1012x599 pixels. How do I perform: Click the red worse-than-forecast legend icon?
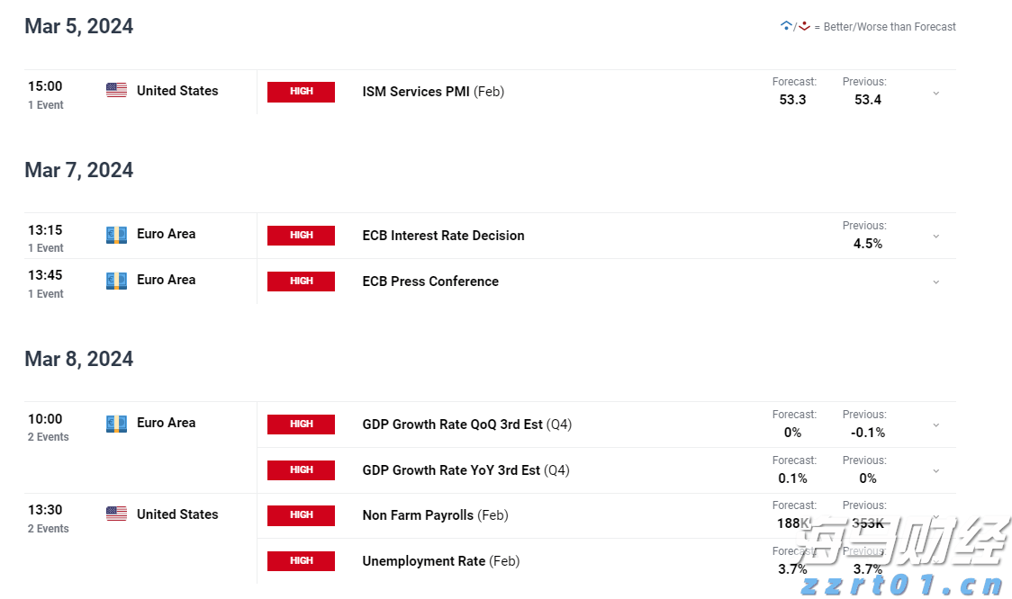804,26
